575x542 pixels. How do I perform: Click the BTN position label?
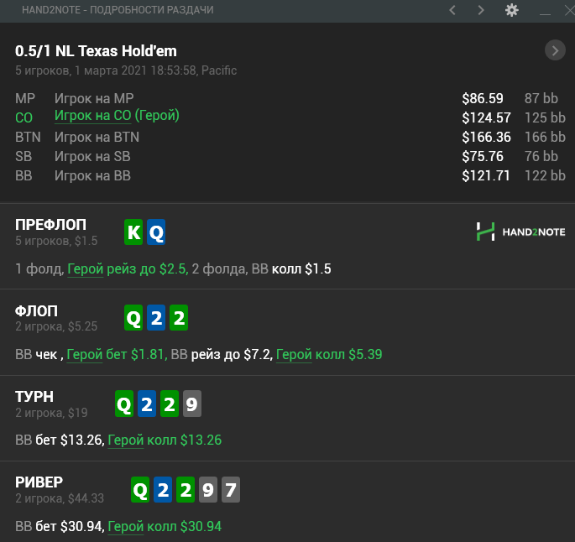click(x=28, y=137)
